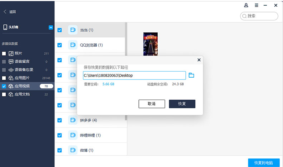Viewport: 283px width, 167px height.
Task: Collapse the 头好痛 device selection box
Action: coord(51,27)
